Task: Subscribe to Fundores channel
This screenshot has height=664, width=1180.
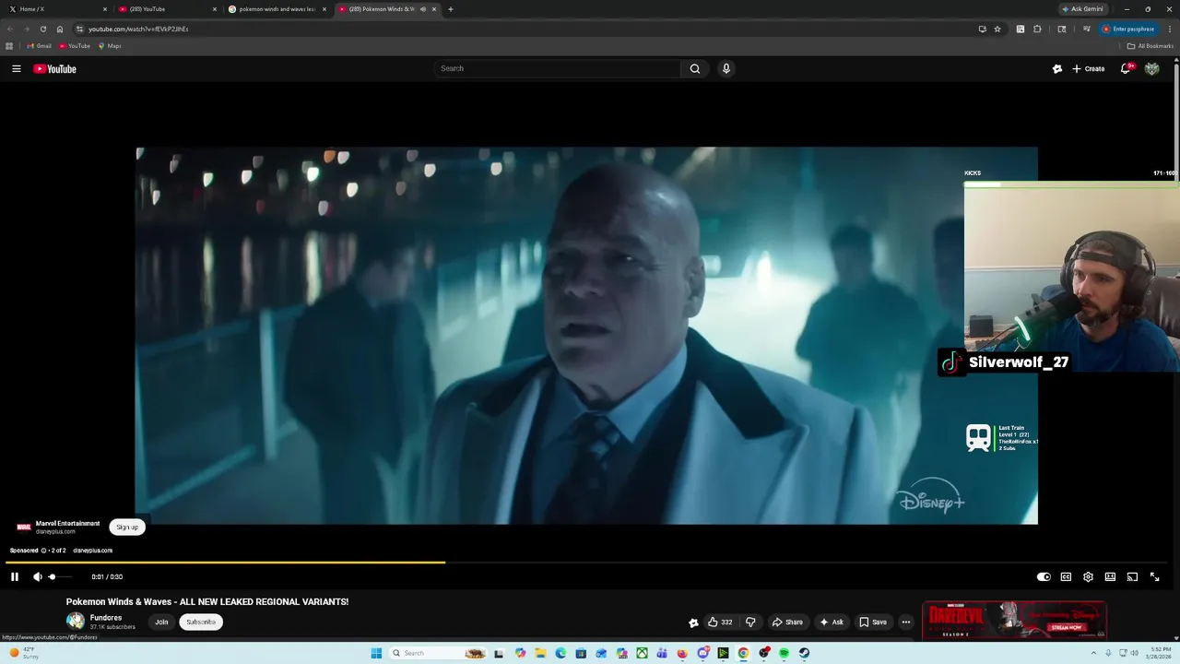Action: (x=201, y=622)
